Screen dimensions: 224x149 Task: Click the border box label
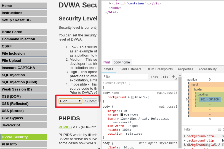point(198,90)
